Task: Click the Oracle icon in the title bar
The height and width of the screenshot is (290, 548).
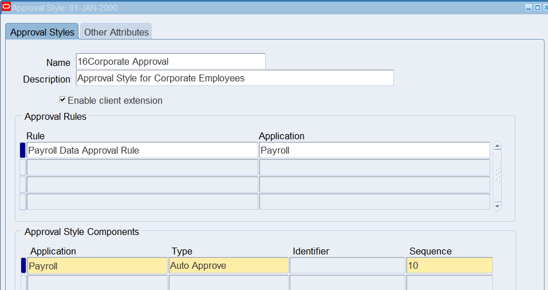Action: click(6, 7)
